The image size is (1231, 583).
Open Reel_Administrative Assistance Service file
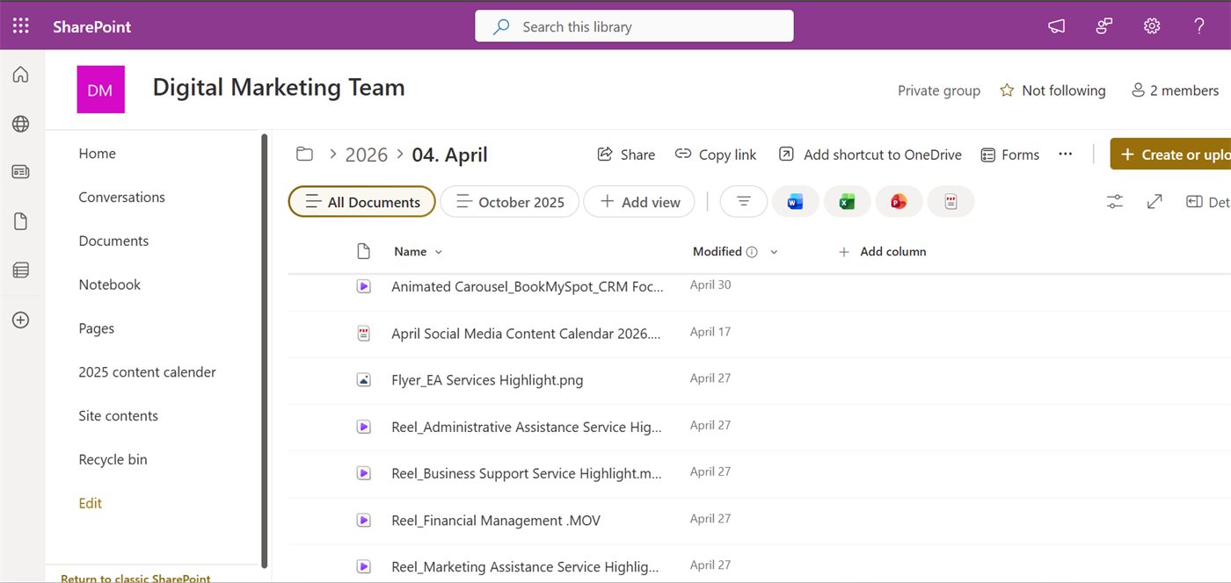(x=526, y=427)
